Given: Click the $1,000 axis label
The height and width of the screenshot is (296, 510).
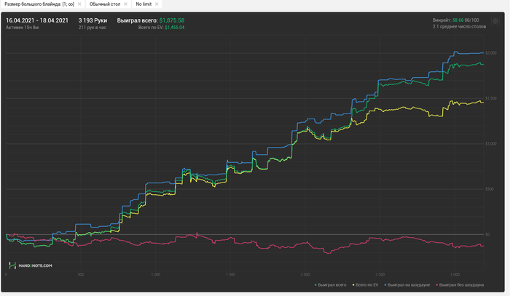Looking at the screenshot, I should tap(491, 144).
